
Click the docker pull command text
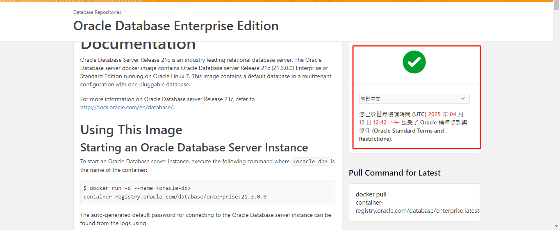click(x=371, y=194)
